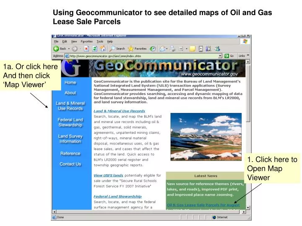Viewport: 302px width, 226px height.
Task: Open Land Survey Information sidebar link
Action: coord(70,139)
